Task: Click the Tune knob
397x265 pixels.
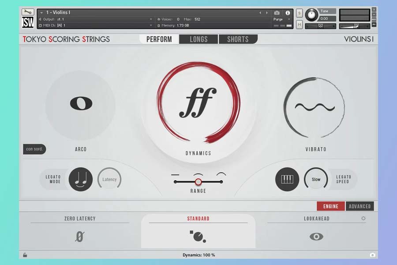Action: tap(311, 15)
